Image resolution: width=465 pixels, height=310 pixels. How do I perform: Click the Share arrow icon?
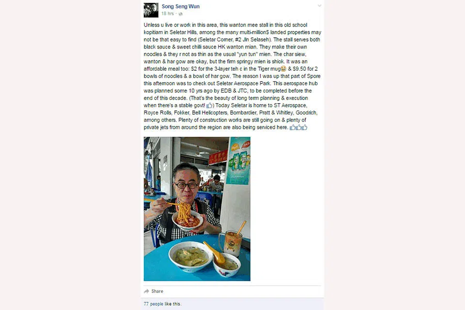pyautogui.click(x=146, y=291)
